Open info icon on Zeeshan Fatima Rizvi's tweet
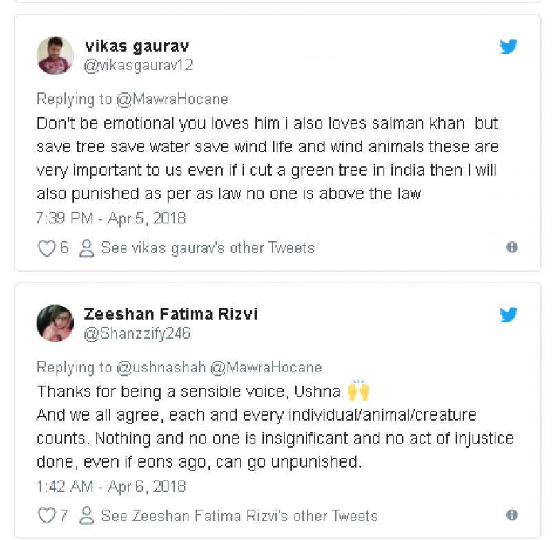 [x=512, y=515]
